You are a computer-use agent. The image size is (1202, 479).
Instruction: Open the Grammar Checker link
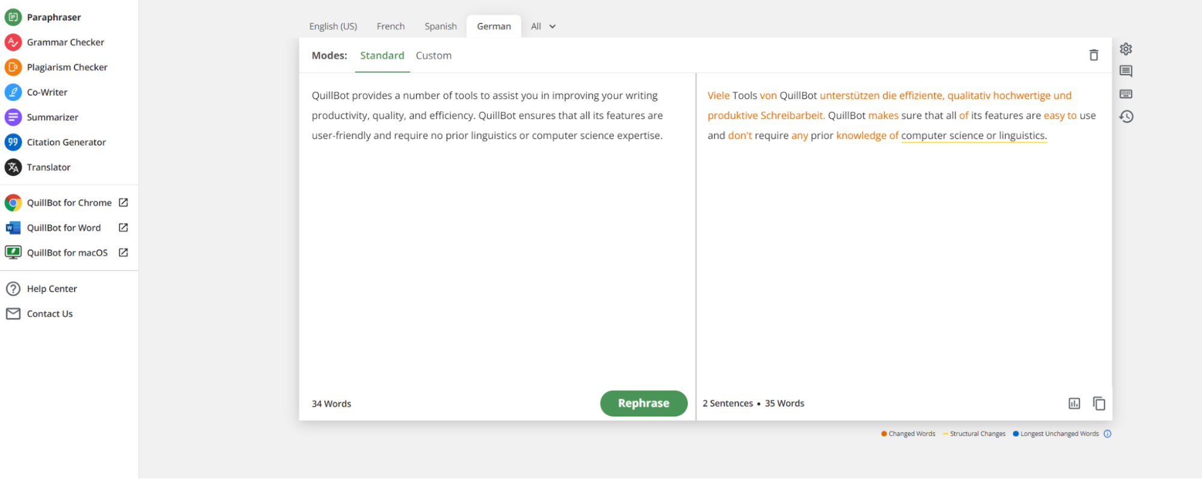[66, 42]
